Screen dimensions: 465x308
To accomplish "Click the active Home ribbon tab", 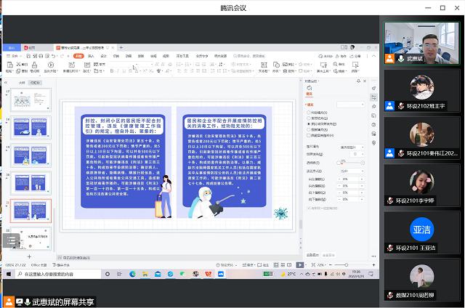I will 78,56.
